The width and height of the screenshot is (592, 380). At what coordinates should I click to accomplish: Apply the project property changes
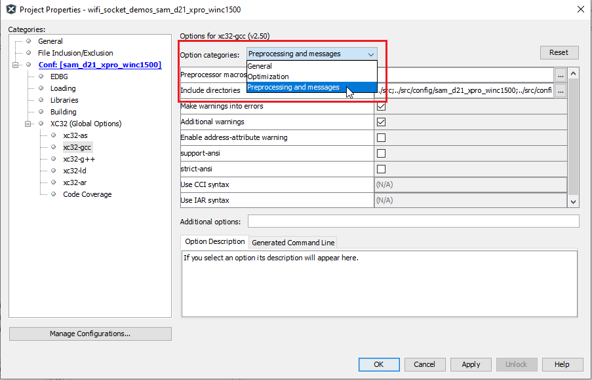pos(470,364)
